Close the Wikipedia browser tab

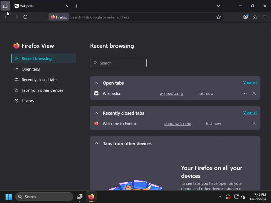pyautogui.click(x=66, y=6)
